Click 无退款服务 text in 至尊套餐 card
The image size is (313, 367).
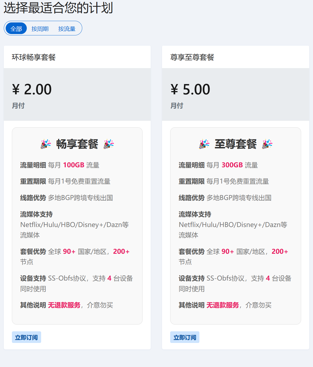[223, 305]
